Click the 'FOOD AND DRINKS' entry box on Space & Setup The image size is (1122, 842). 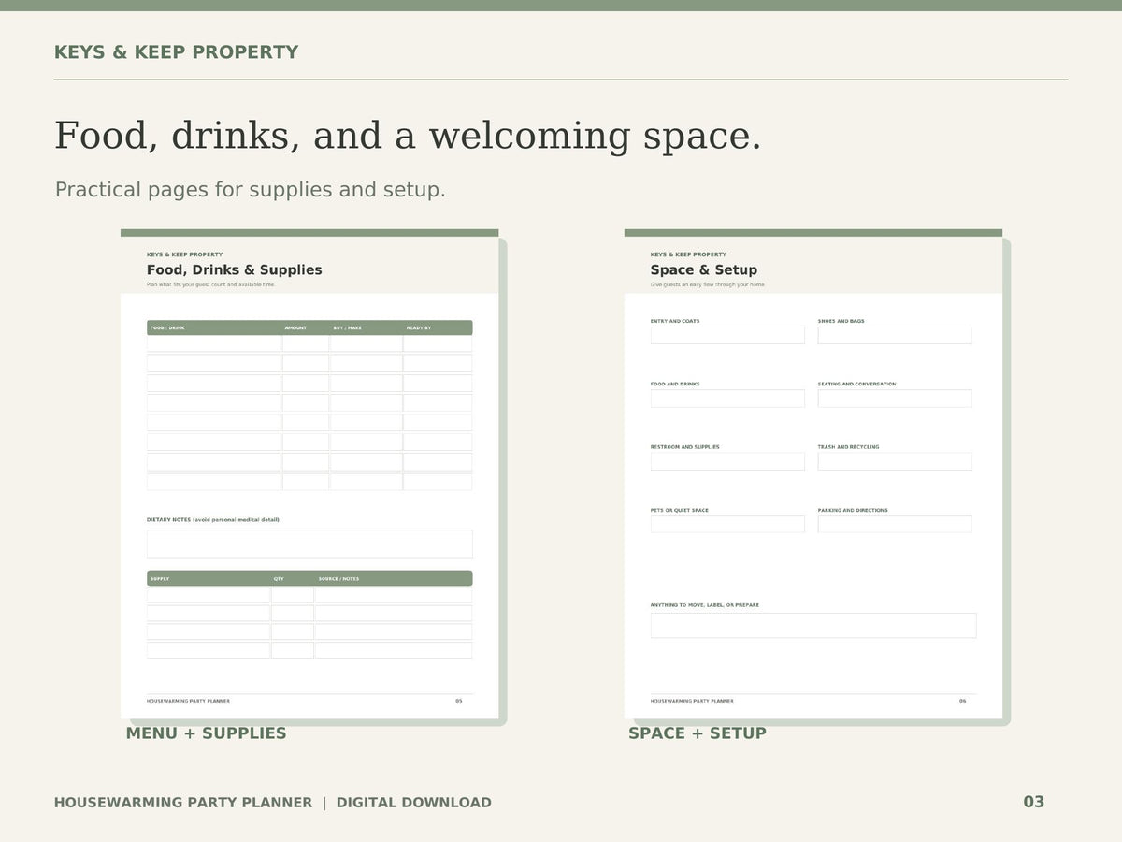point(727,399)
